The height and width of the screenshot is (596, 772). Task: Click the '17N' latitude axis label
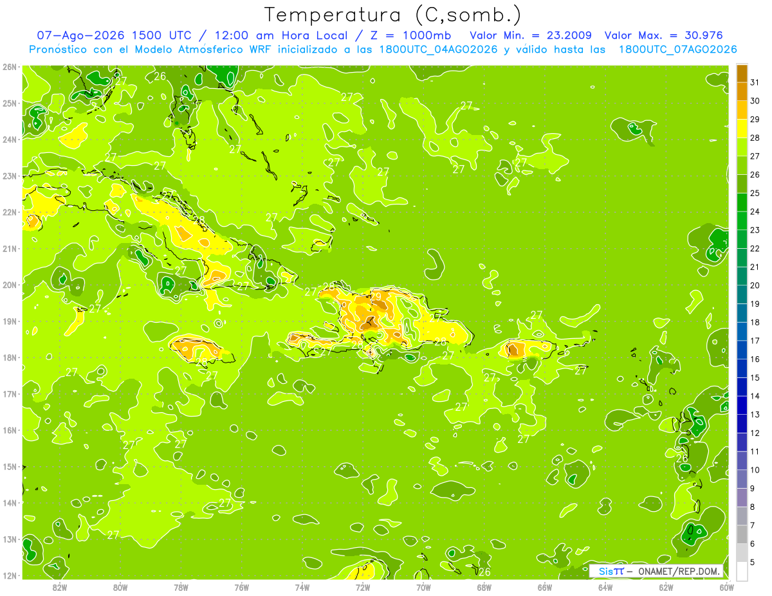(10, 394)
